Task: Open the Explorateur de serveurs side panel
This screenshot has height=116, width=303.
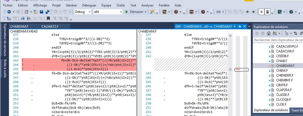Action: point(5,40)
